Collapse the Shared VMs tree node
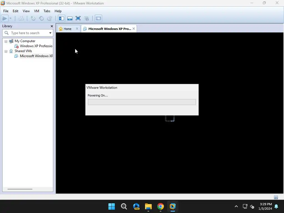284x213 pixels. coord(6,51)
